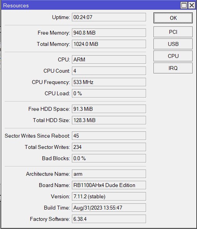
Task: Select the Build Time field
Action: [x=109, y=208]
